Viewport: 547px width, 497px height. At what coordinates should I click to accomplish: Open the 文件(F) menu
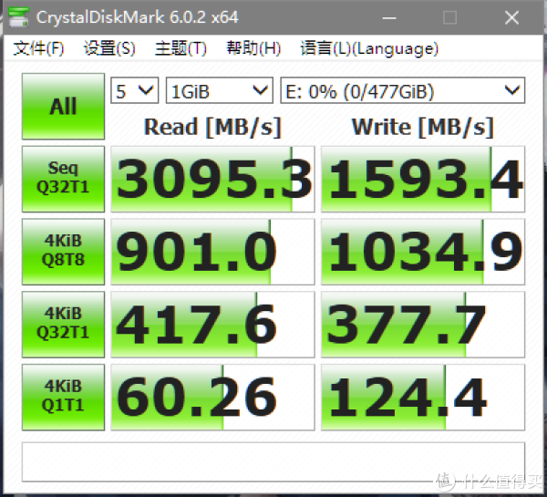click(38, 48)
